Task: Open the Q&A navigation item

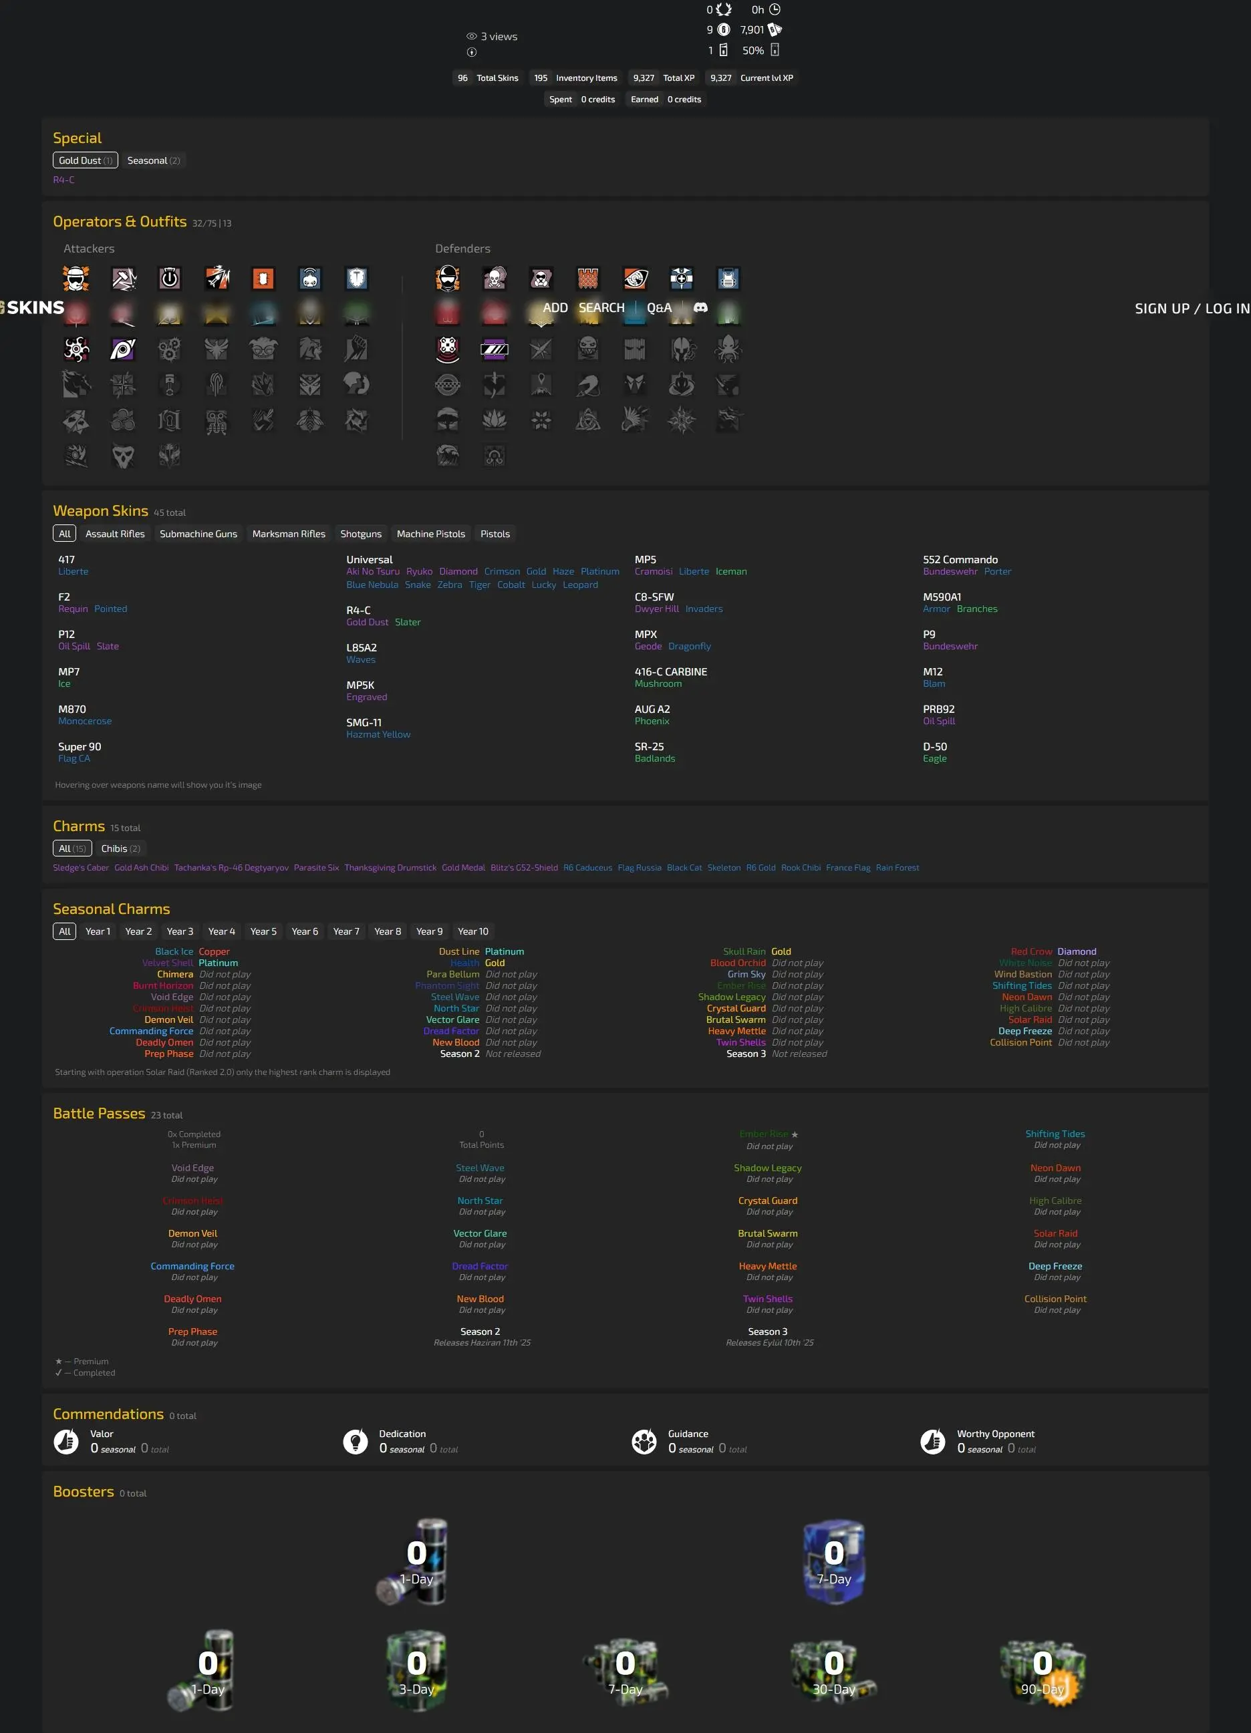Action: click(x=659, y=308)
